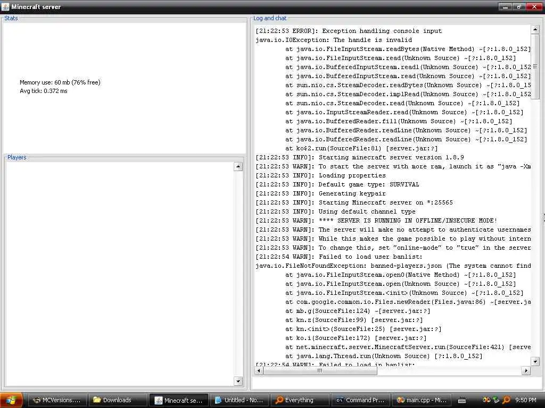Click the Minecraft server title bar icon

(x=5, y=6)
